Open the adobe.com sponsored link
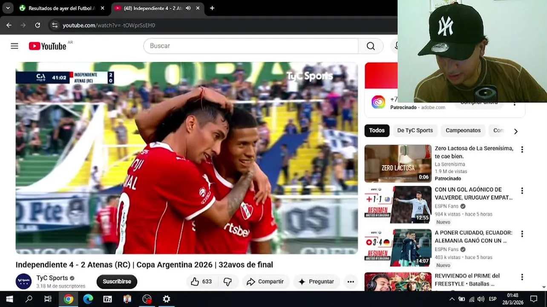547x307 pixels. (x=433, y=107)
